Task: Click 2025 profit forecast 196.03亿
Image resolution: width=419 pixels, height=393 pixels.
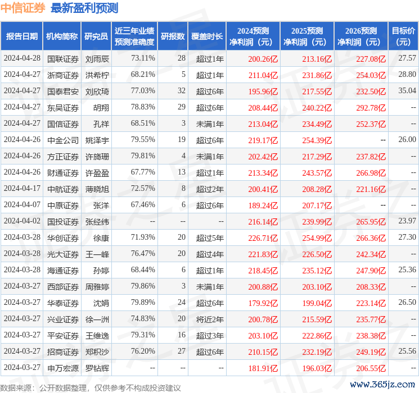Action: (x=317, y=368)
